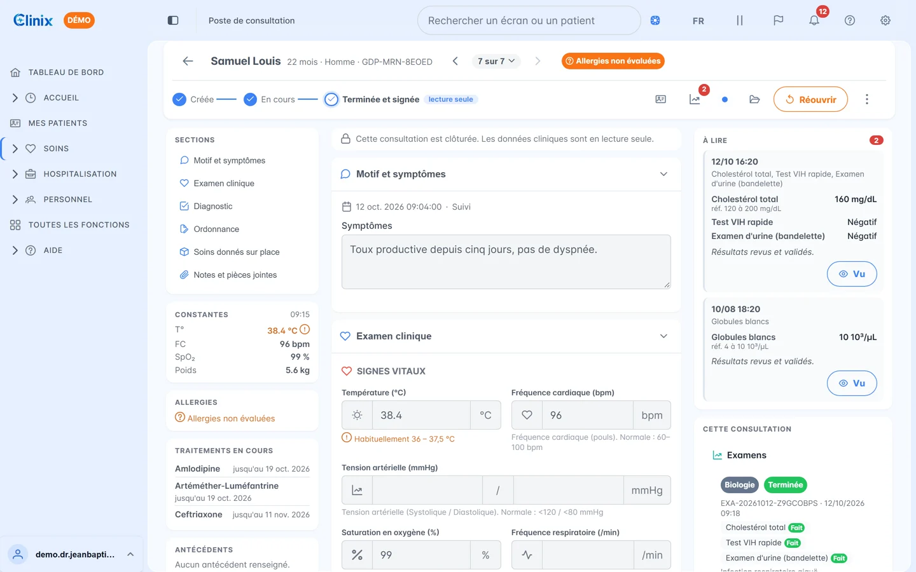Mark the 12/10 16:20 results as Vu
The height and width of the screenshot is (572, 916).
coord(852,274)
